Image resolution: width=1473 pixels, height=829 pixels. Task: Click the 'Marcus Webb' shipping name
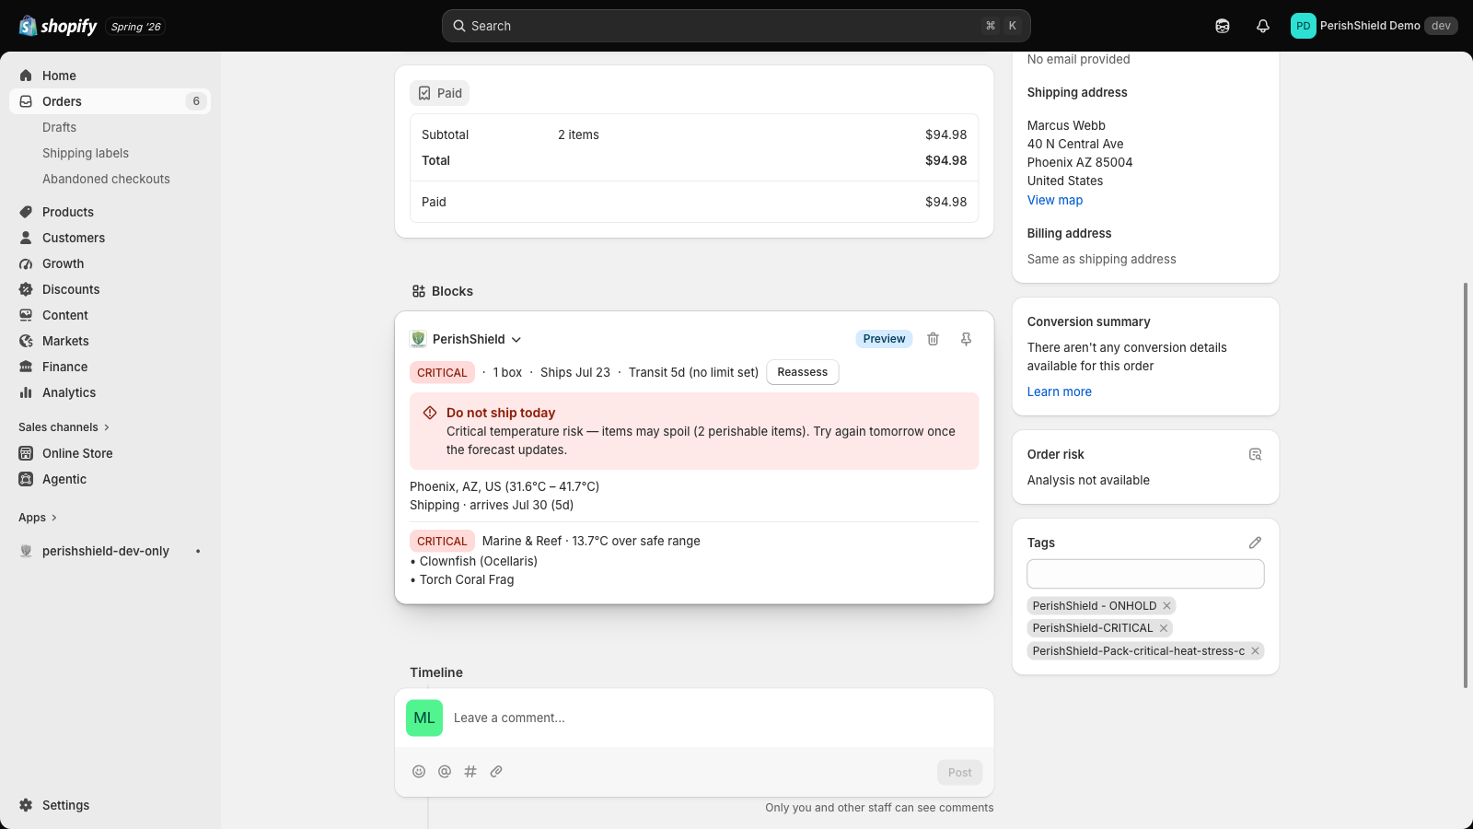click(1066, 125)
